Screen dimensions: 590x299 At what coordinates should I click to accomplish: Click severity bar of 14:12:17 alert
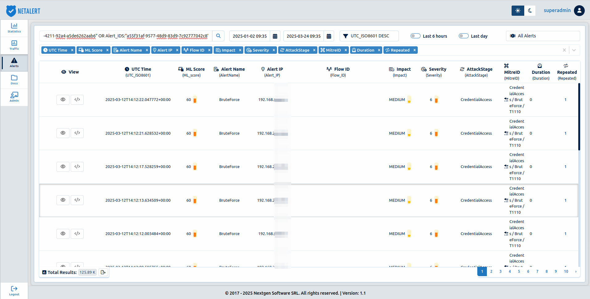pos(436,167)
